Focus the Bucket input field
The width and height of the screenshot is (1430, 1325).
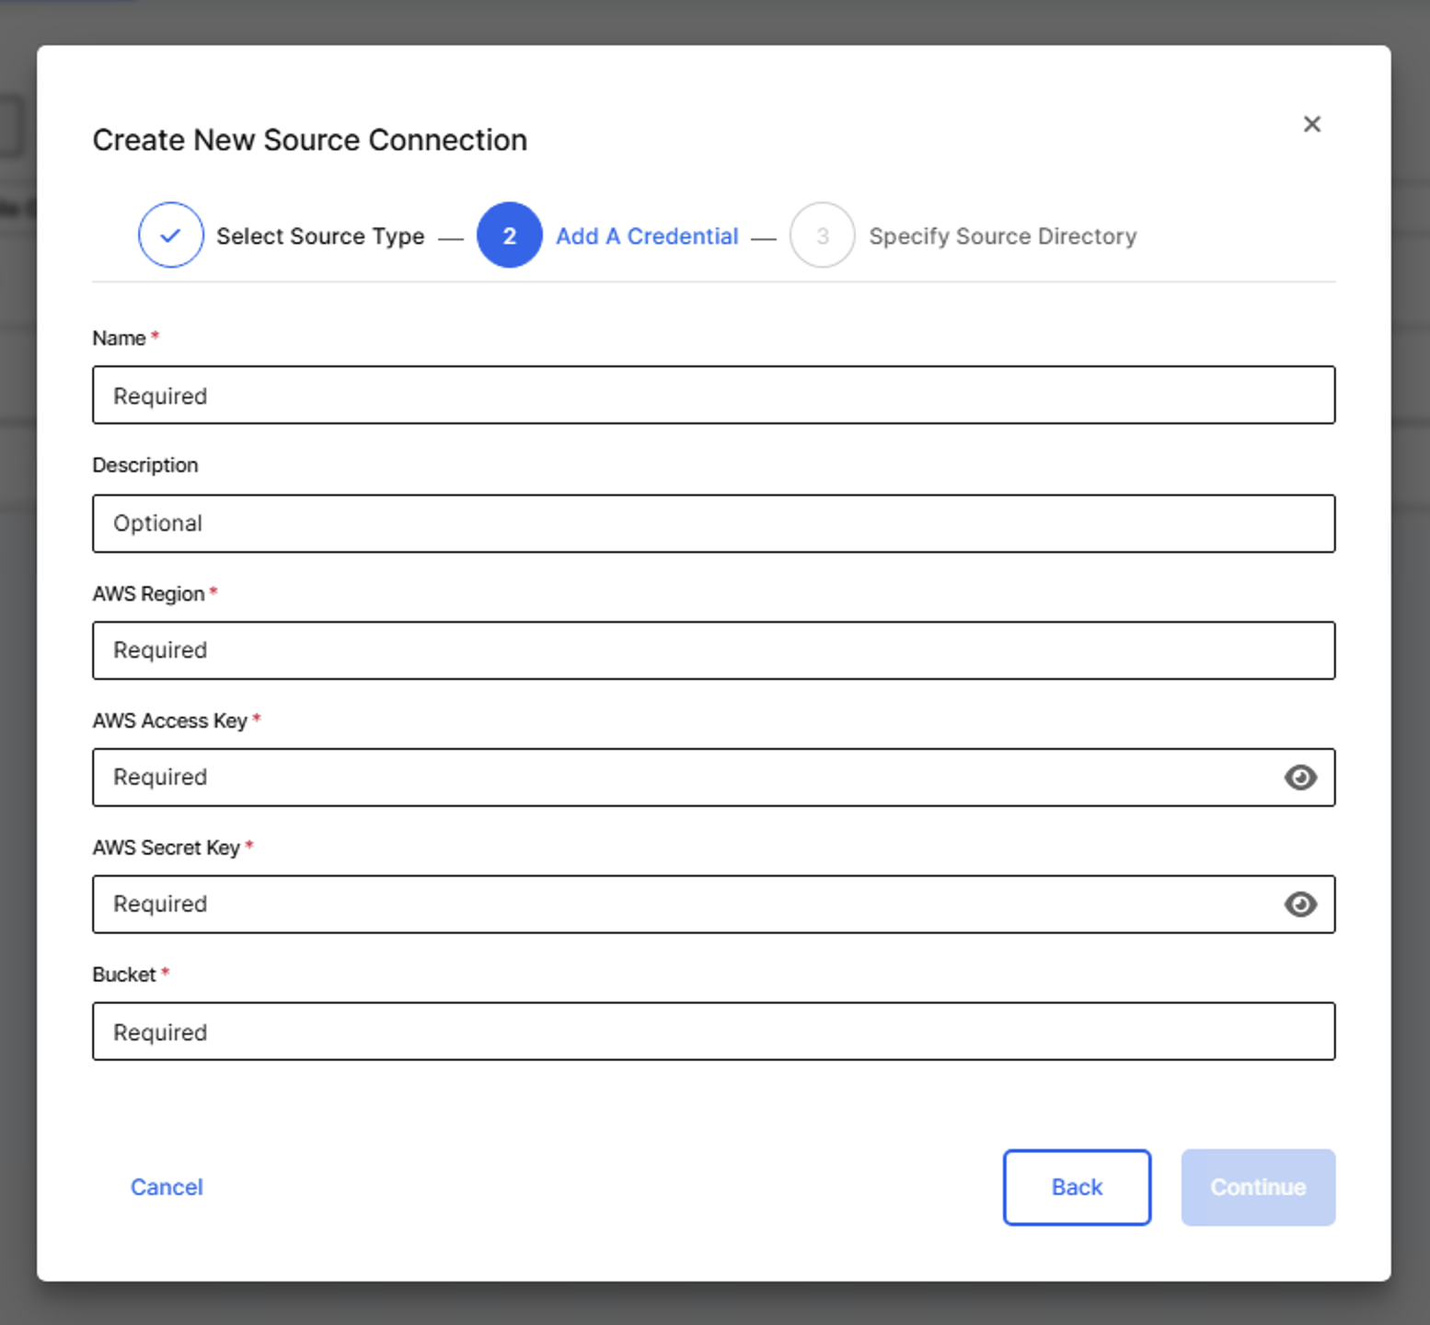point(713,1031)
